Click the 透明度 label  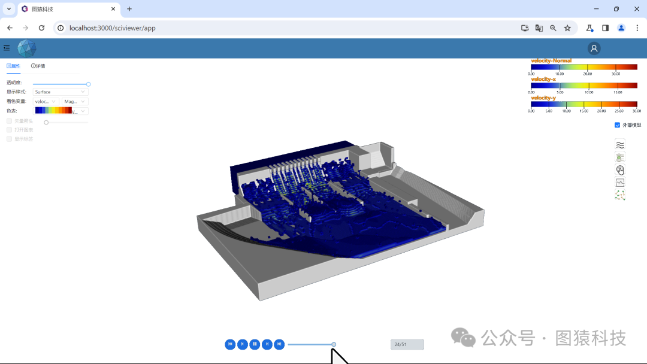14,83
